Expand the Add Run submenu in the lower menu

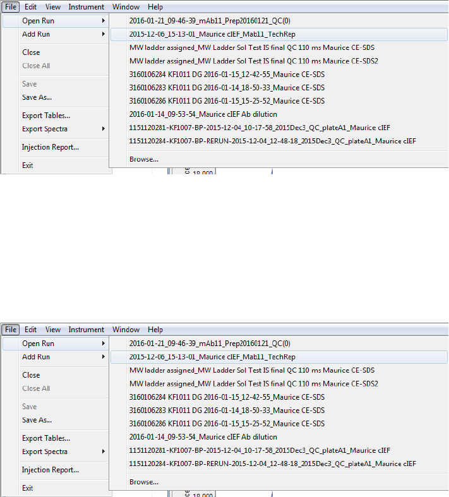(56, 357)
